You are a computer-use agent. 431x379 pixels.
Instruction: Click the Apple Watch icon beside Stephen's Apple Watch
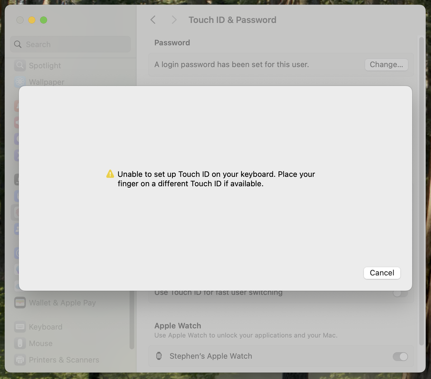pyautogui.click(x=159, y=356)
